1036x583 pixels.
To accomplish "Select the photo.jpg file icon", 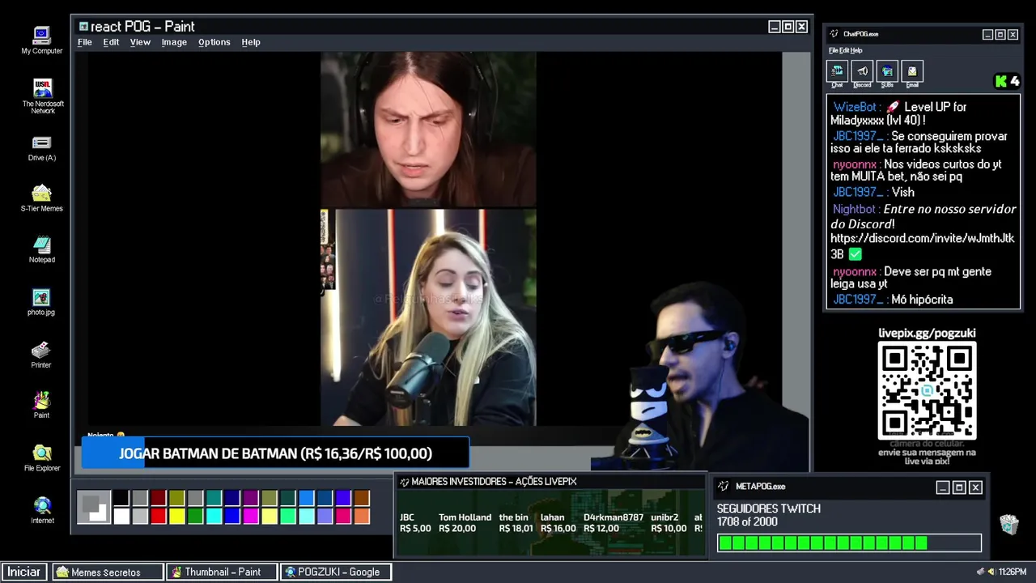I will point(41,302).
